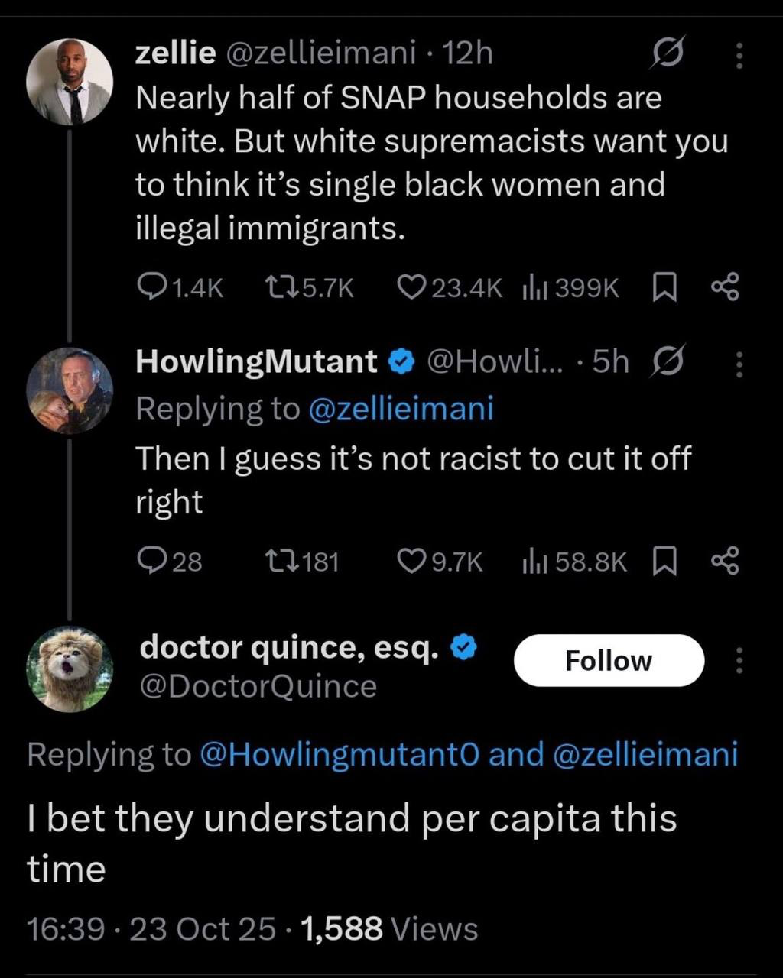Repost HowlingMutant's tweet with 181 reposts
The width and height of the screenshot is (783, 978).
(x=277, y=562)
